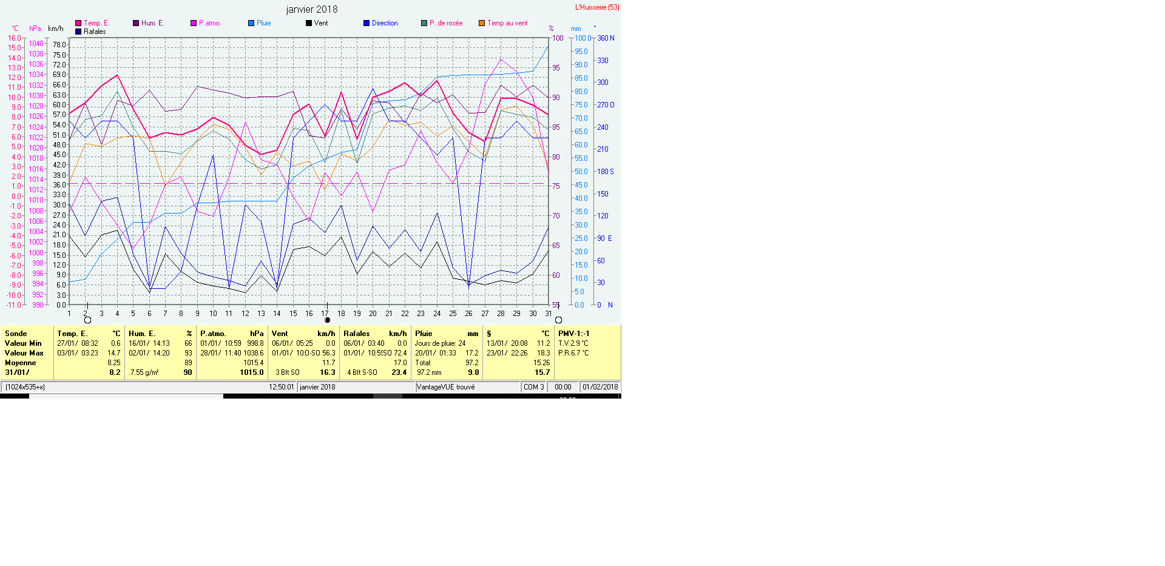
Task: Click the 'Moyenne' row label
Action: point(21,363)
